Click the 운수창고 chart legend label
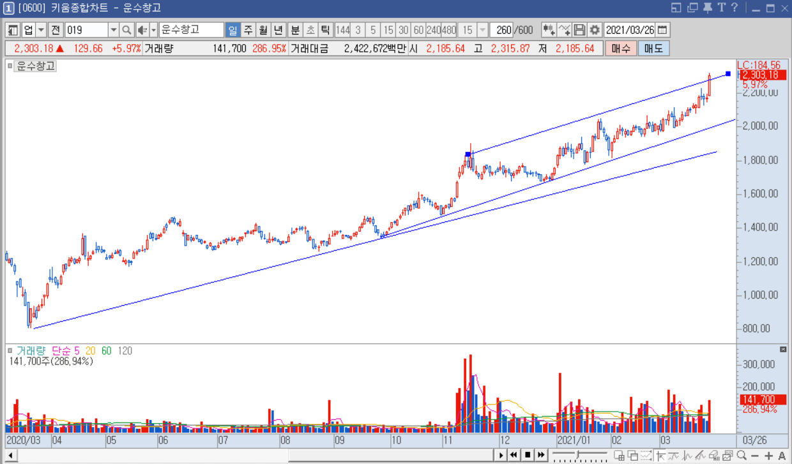This screenshot has height=464, width=792. point(36,66)
